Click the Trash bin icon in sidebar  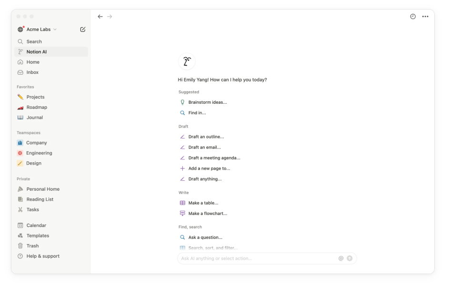coord(20,246)
